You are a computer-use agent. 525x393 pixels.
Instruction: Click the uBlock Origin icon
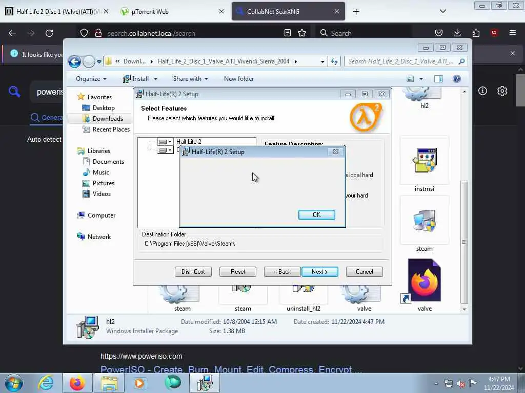(x=494, y=33)
